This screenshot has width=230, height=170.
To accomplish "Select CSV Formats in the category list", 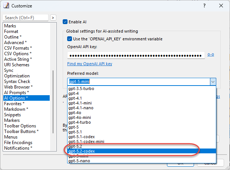I will [x=27, y=48].
